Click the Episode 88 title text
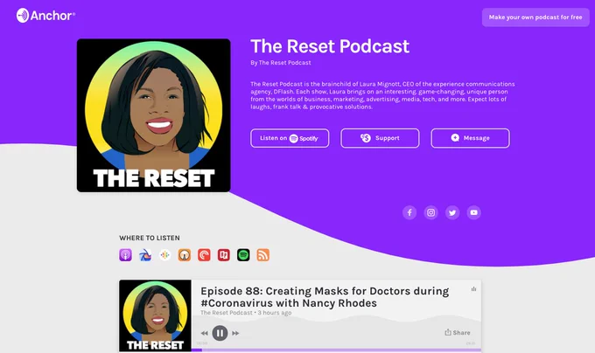This screenshot has height=353, width=595. pyautogui.click(x=325, y=297)
